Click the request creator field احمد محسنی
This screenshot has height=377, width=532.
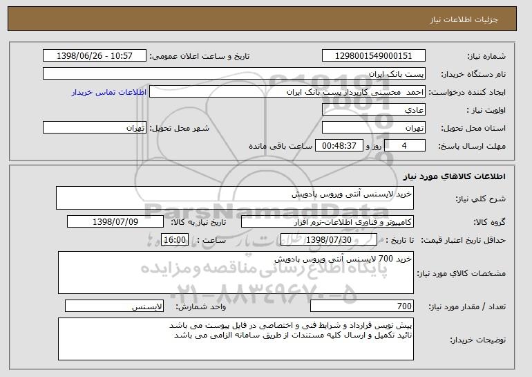287,92
